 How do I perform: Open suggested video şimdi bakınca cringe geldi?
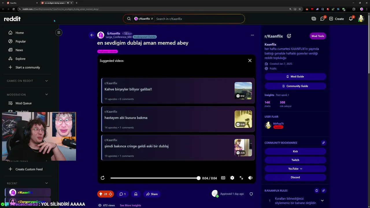[178, 148]
